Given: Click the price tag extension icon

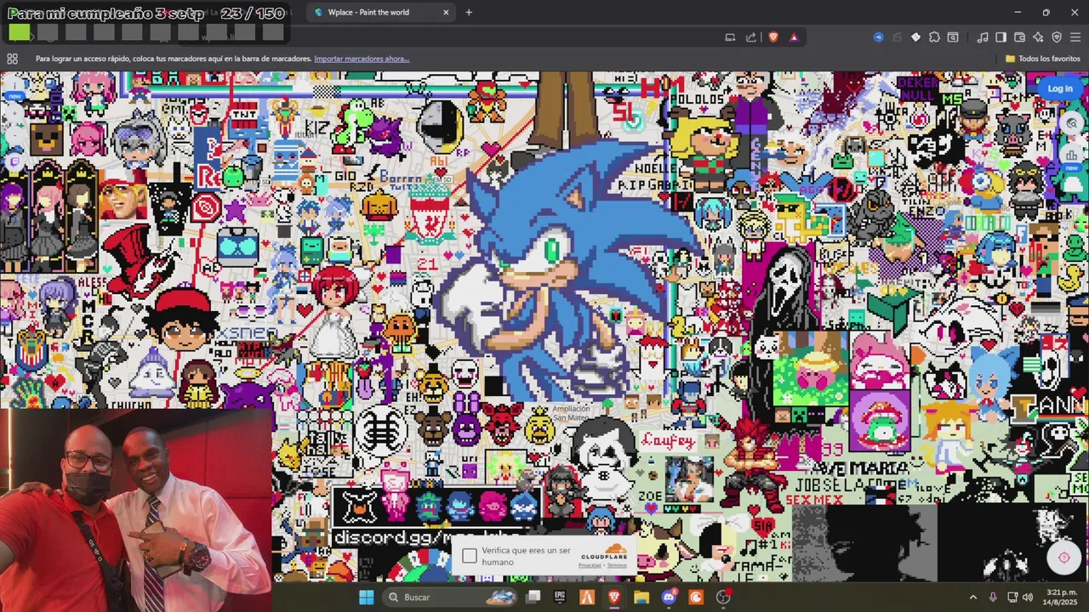Looking at the screenshot, I should point(915,37).
